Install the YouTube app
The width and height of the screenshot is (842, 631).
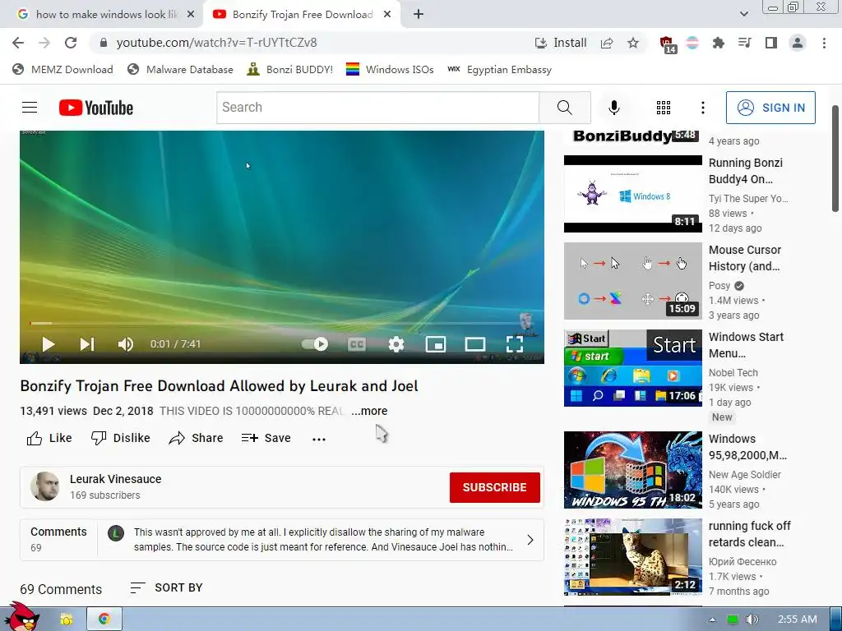pyautogui.click(x=561, y=43)
